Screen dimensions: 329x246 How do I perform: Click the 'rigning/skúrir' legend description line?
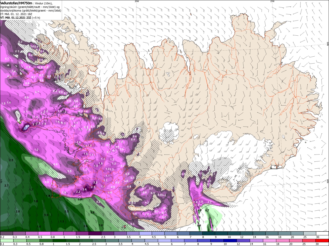pyautogui.click(x=30, y=7)
